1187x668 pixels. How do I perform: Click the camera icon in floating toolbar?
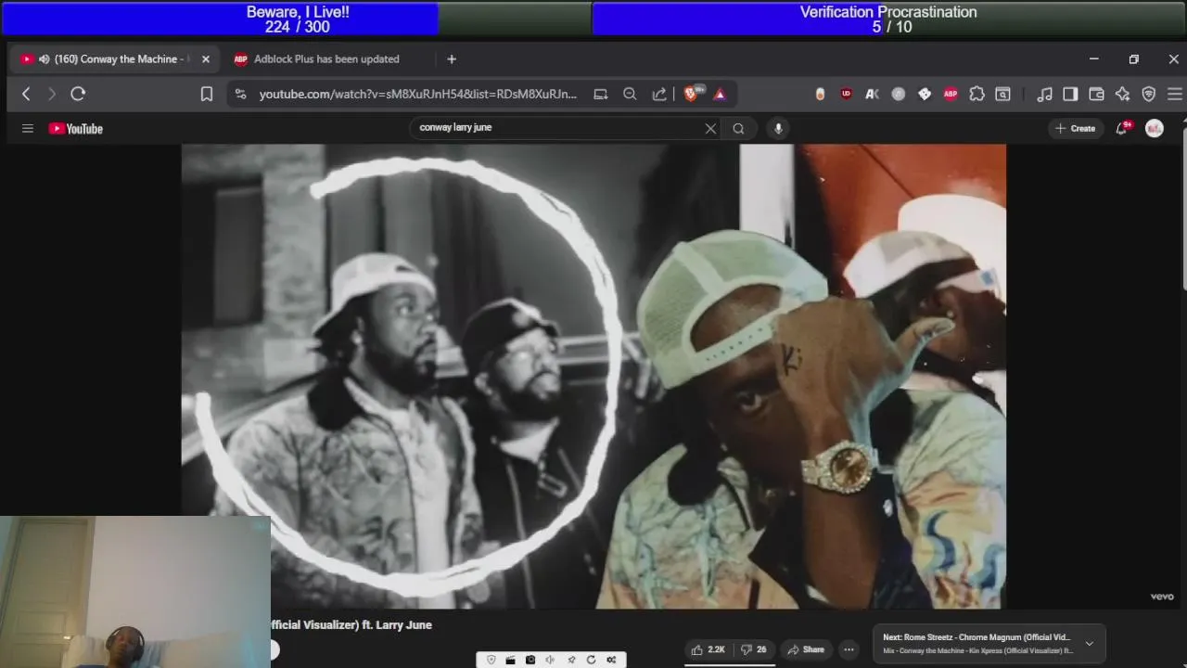[530, 660]
